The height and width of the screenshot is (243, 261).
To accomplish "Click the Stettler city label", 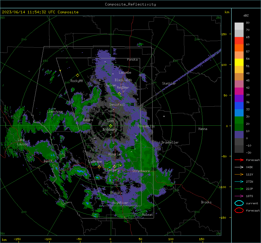I will coord(169,84).
